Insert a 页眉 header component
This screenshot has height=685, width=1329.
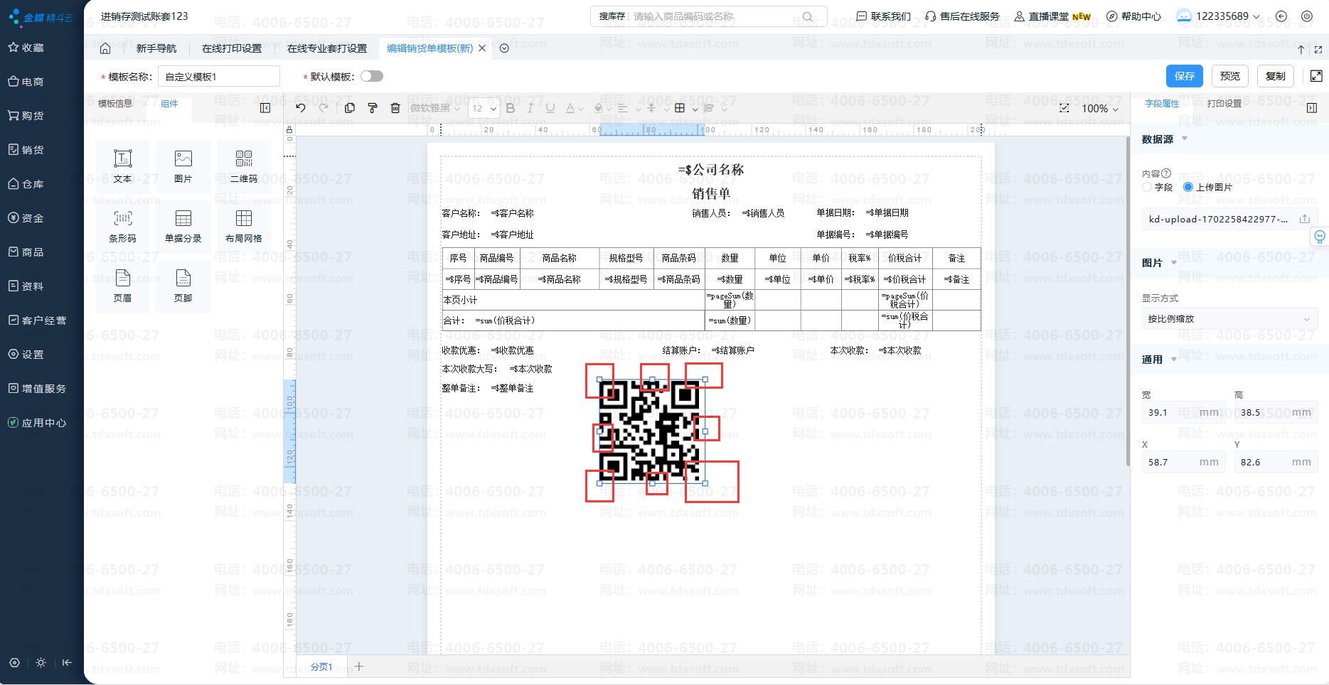coord(122,286)
